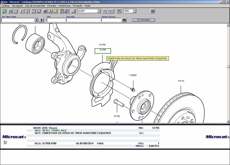230x165 pixels.
Task: Click the blue VIN go arrow
Action: (x=42, y=20)
